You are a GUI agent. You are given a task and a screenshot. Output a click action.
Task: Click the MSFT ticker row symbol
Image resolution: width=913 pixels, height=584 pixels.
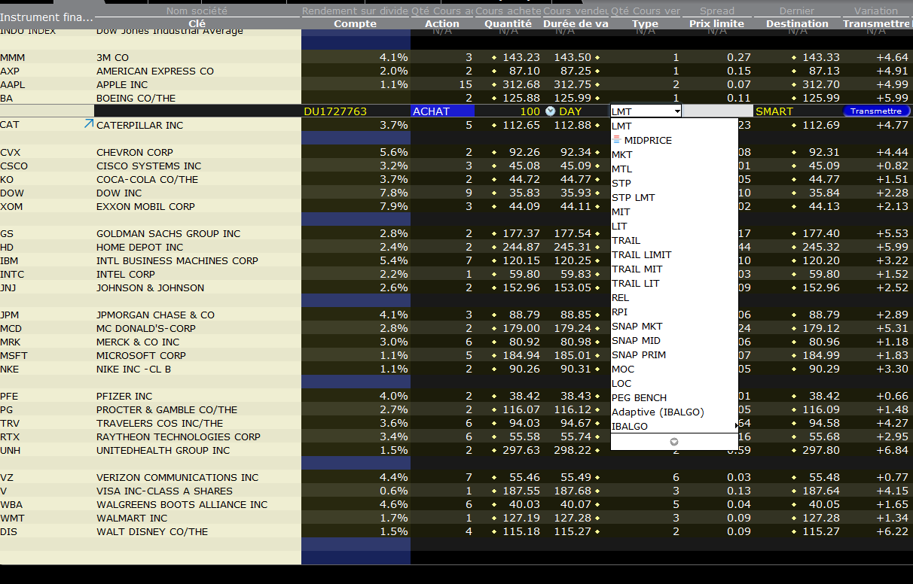(14, 355)
